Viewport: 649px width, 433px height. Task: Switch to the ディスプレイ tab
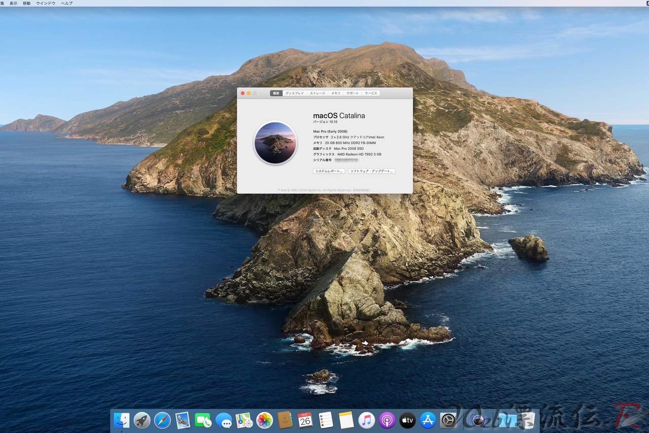(294, 93)
